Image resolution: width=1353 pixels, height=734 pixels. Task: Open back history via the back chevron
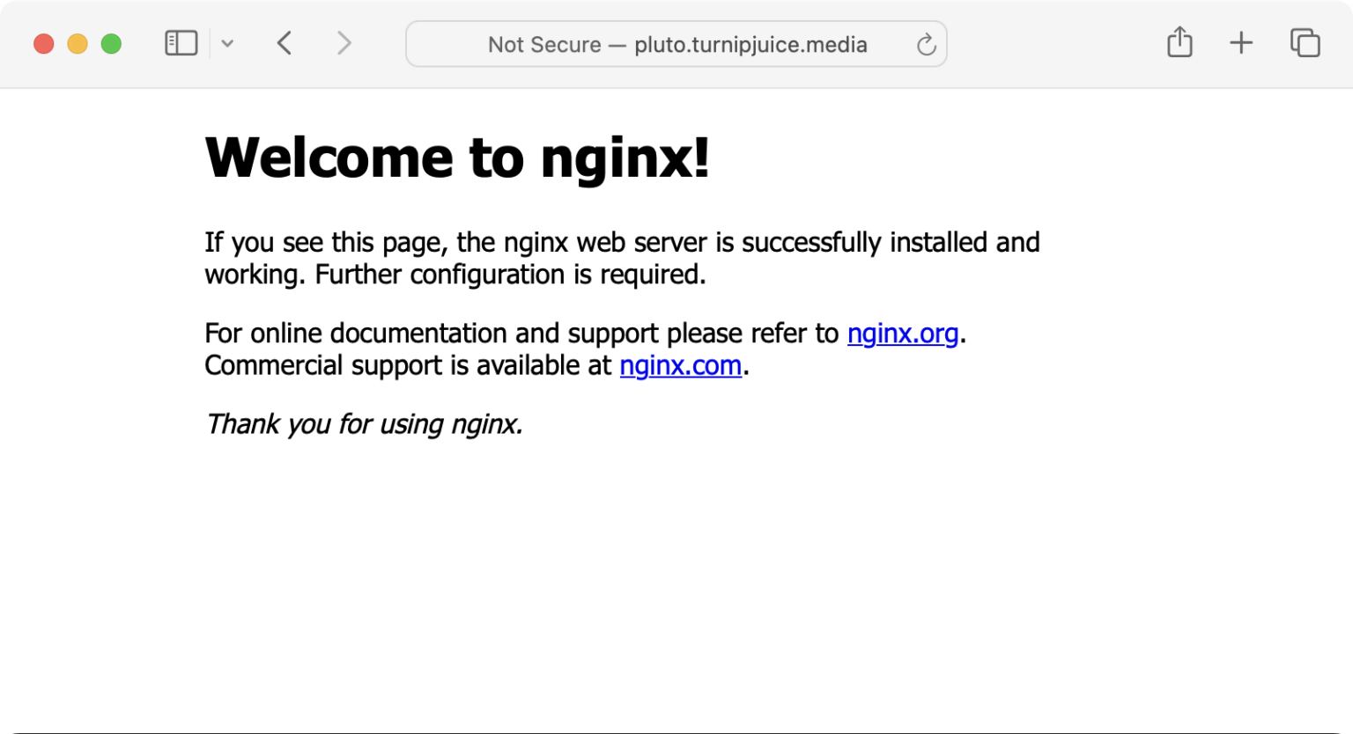[x=285, y=42]
